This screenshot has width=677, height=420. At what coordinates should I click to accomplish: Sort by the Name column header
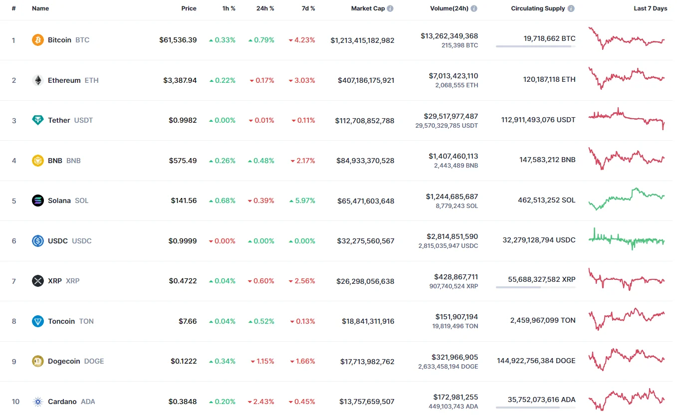[40, 8]
